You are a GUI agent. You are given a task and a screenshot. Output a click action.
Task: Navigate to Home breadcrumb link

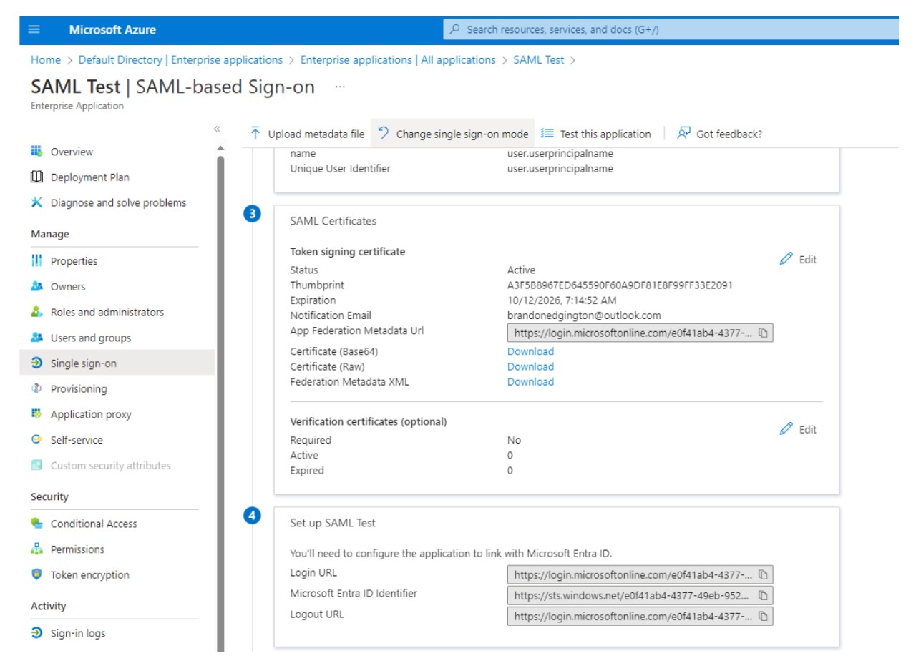click(x=46, y=60)
